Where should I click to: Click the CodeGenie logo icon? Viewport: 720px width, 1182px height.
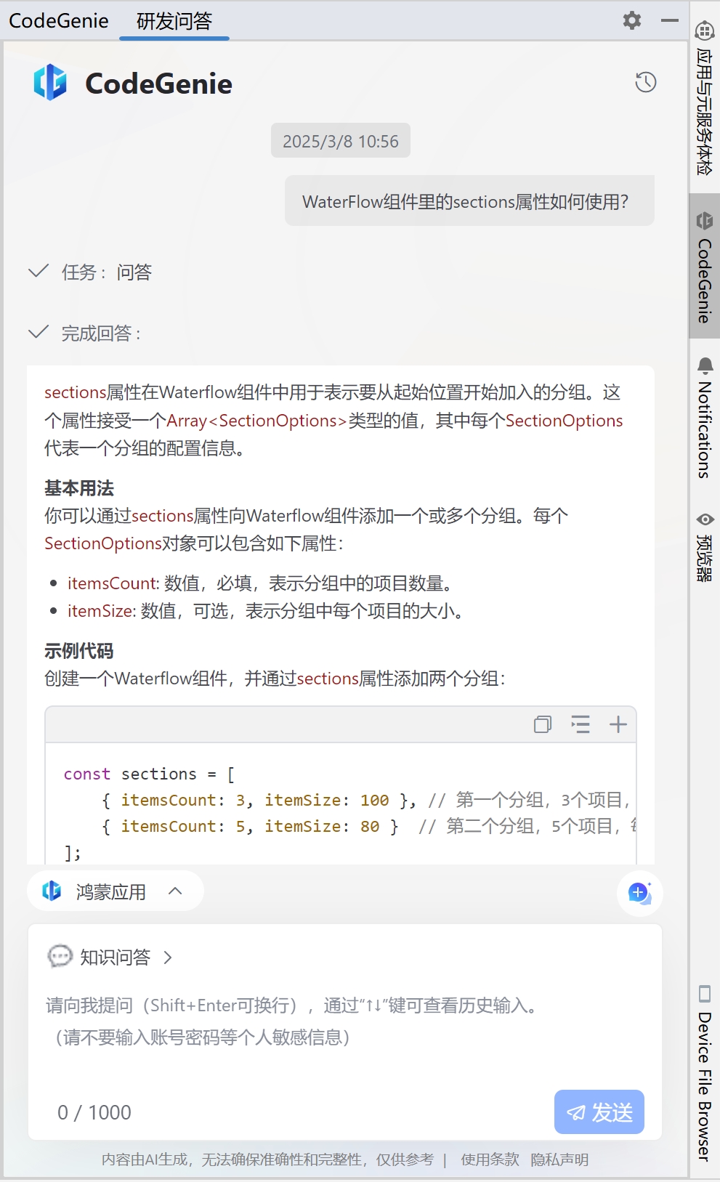pos(50,82)
